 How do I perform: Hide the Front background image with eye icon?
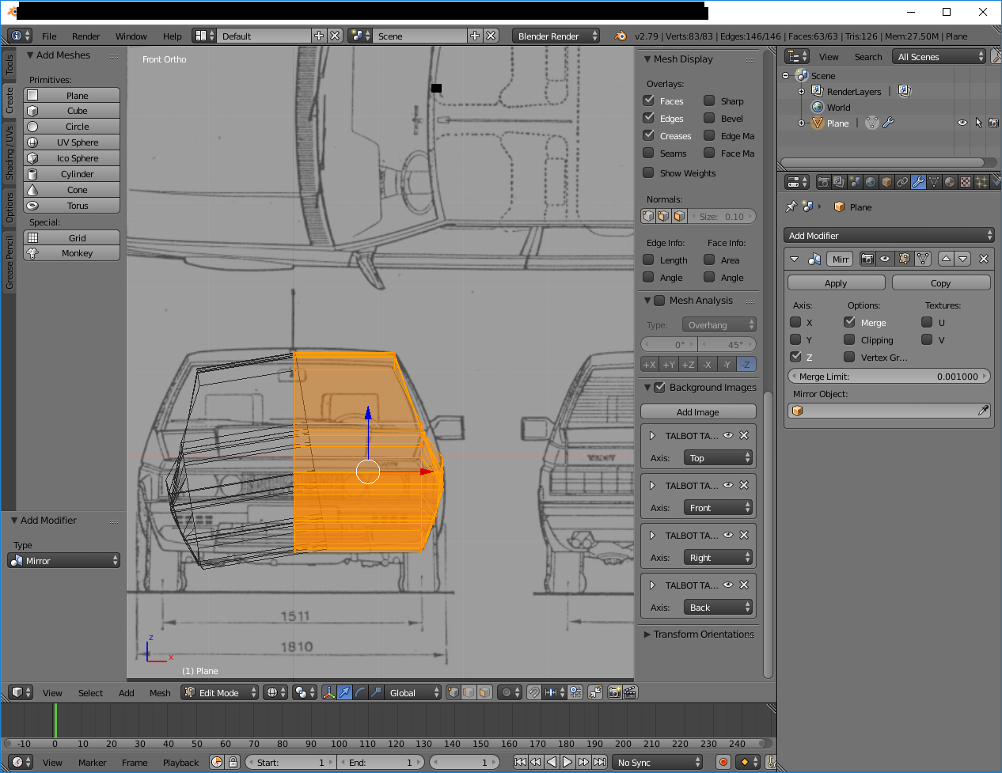[728, 485]
